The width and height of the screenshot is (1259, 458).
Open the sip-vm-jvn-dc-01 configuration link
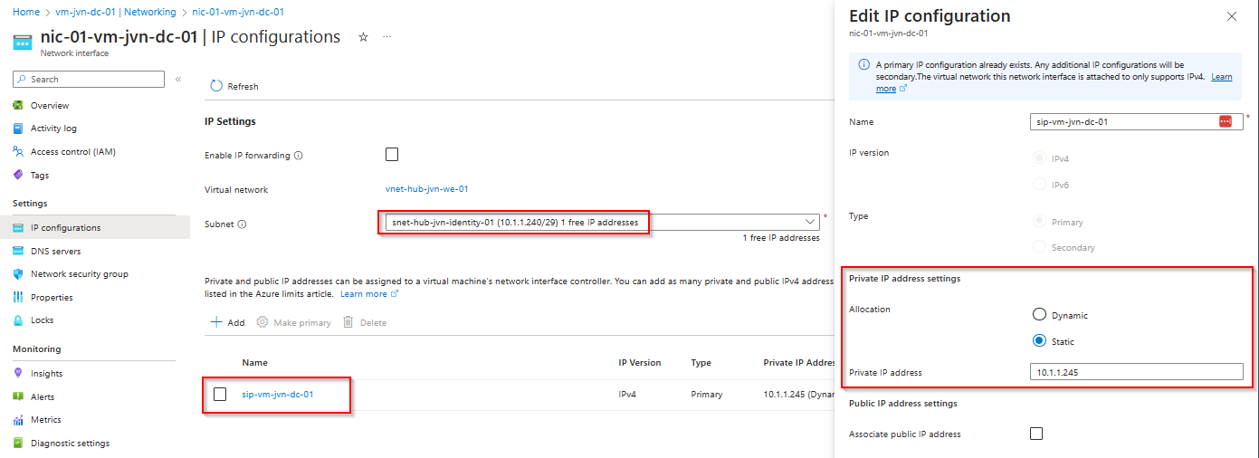[x=278, y=394]
